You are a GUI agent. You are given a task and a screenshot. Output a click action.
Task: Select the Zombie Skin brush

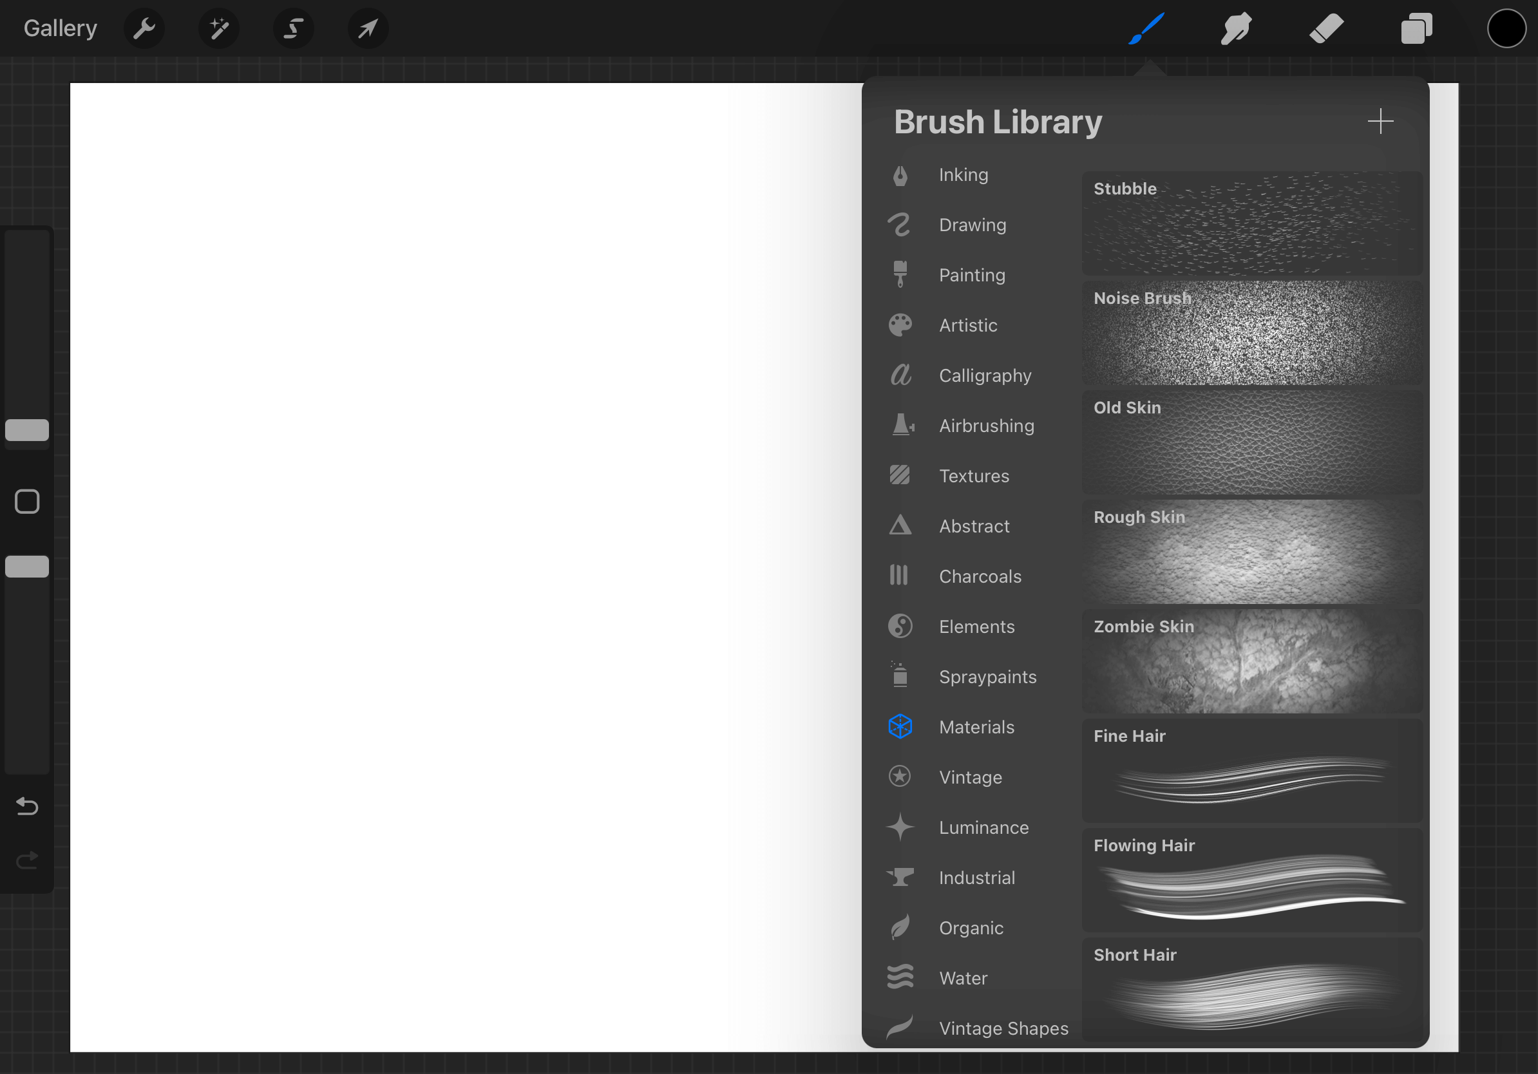1251,660
